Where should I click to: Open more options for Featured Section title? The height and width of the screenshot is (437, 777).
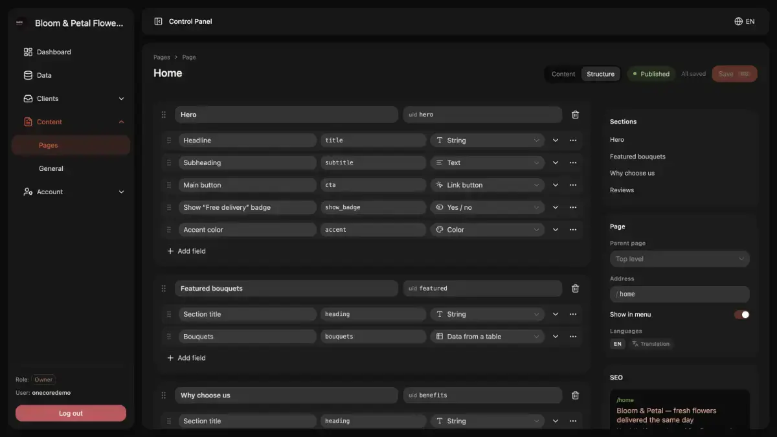[573, 314]
